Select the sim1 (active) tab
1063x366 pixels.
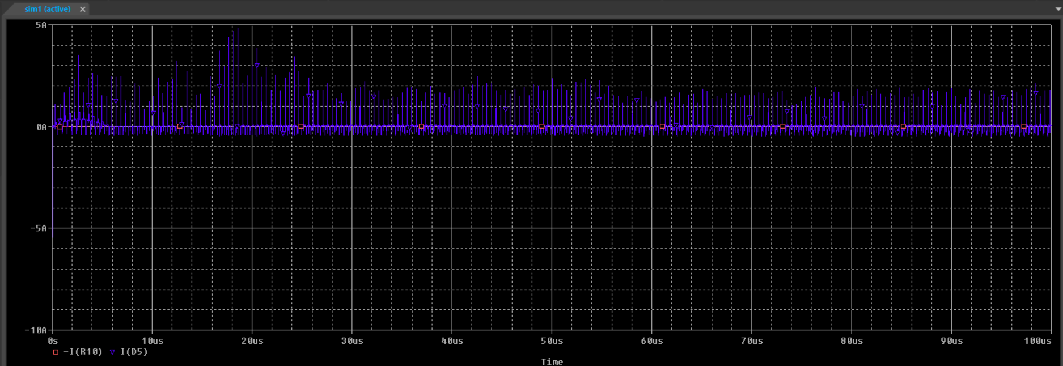coord(48,9)
